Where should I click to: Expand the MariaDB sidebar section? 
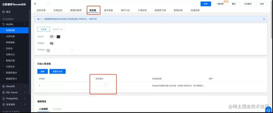click(x=25, y=86)
